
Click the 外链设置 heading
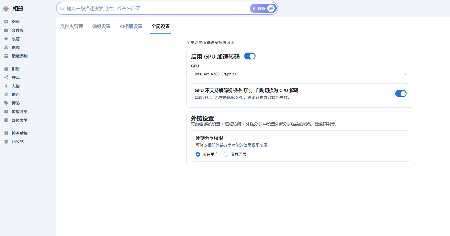click(202, 118)
